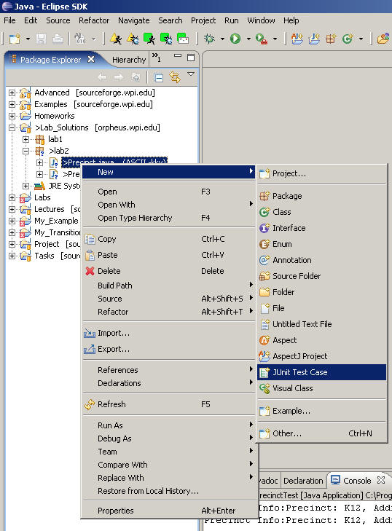Show hidden views via chevron 1 button
The width and height of the screenshot is (392, 531).
(156, 58)
